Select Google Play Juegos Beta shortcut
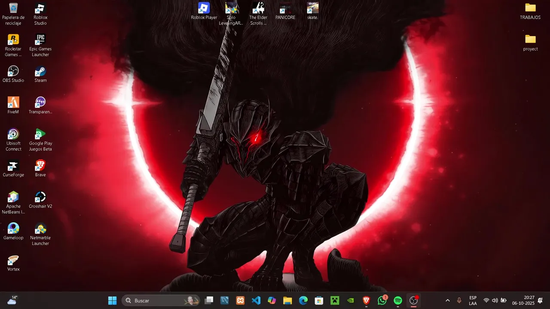 coord(40,140)
